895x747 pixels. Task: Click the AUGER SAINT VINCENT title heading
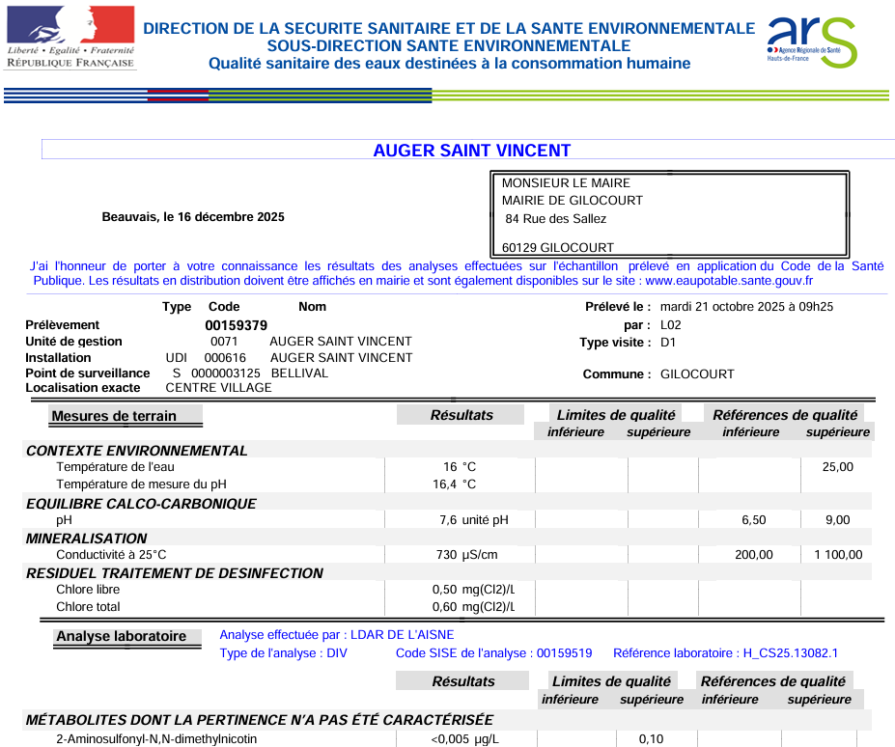coord(471,151)
